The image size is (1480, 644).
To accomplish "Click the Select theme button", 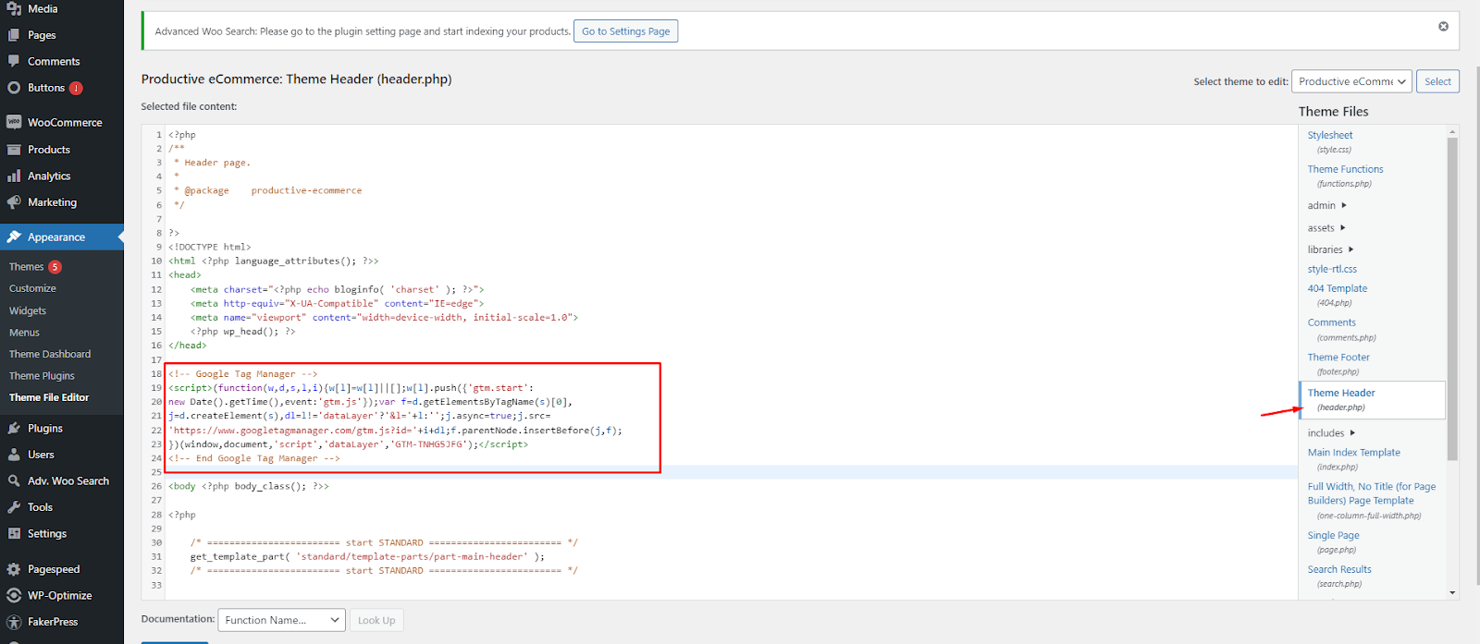I will point(1437,81).
